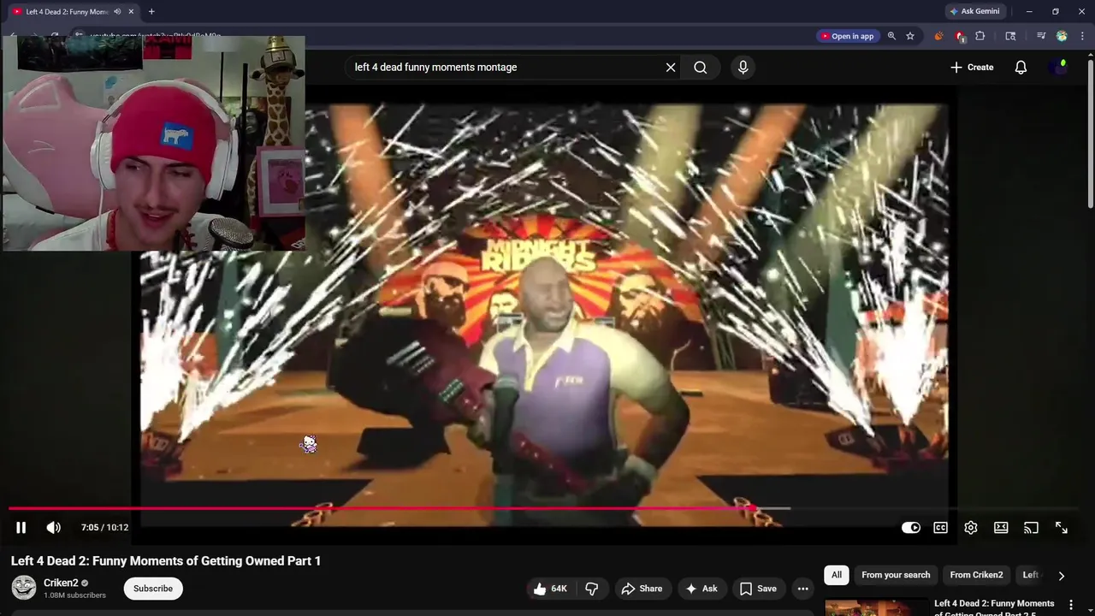Open recommended video Getting Owned Part 2.5

click(994, 607)
